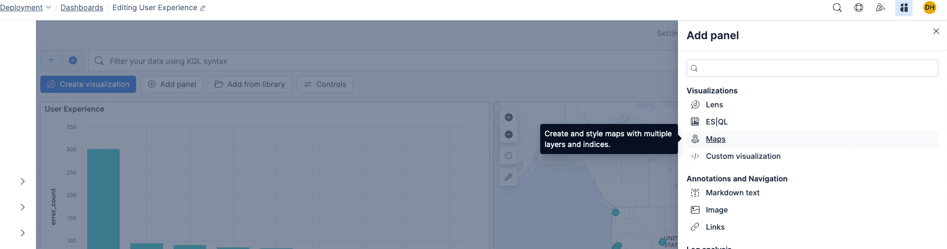Click the Create visualization button
The width and height of the screenshot is (947, 249).
(x=88, y=84)
